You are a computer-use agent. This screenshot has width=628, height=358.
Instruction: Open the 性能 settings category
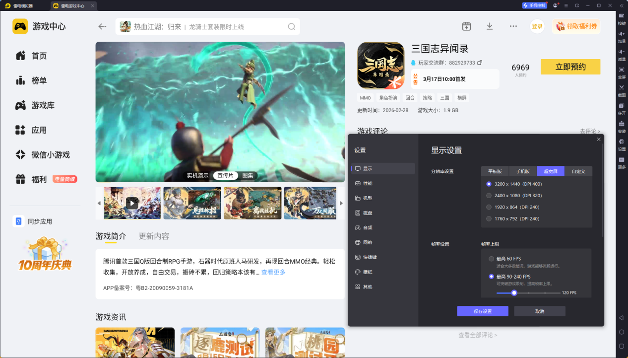pos(368,183)
